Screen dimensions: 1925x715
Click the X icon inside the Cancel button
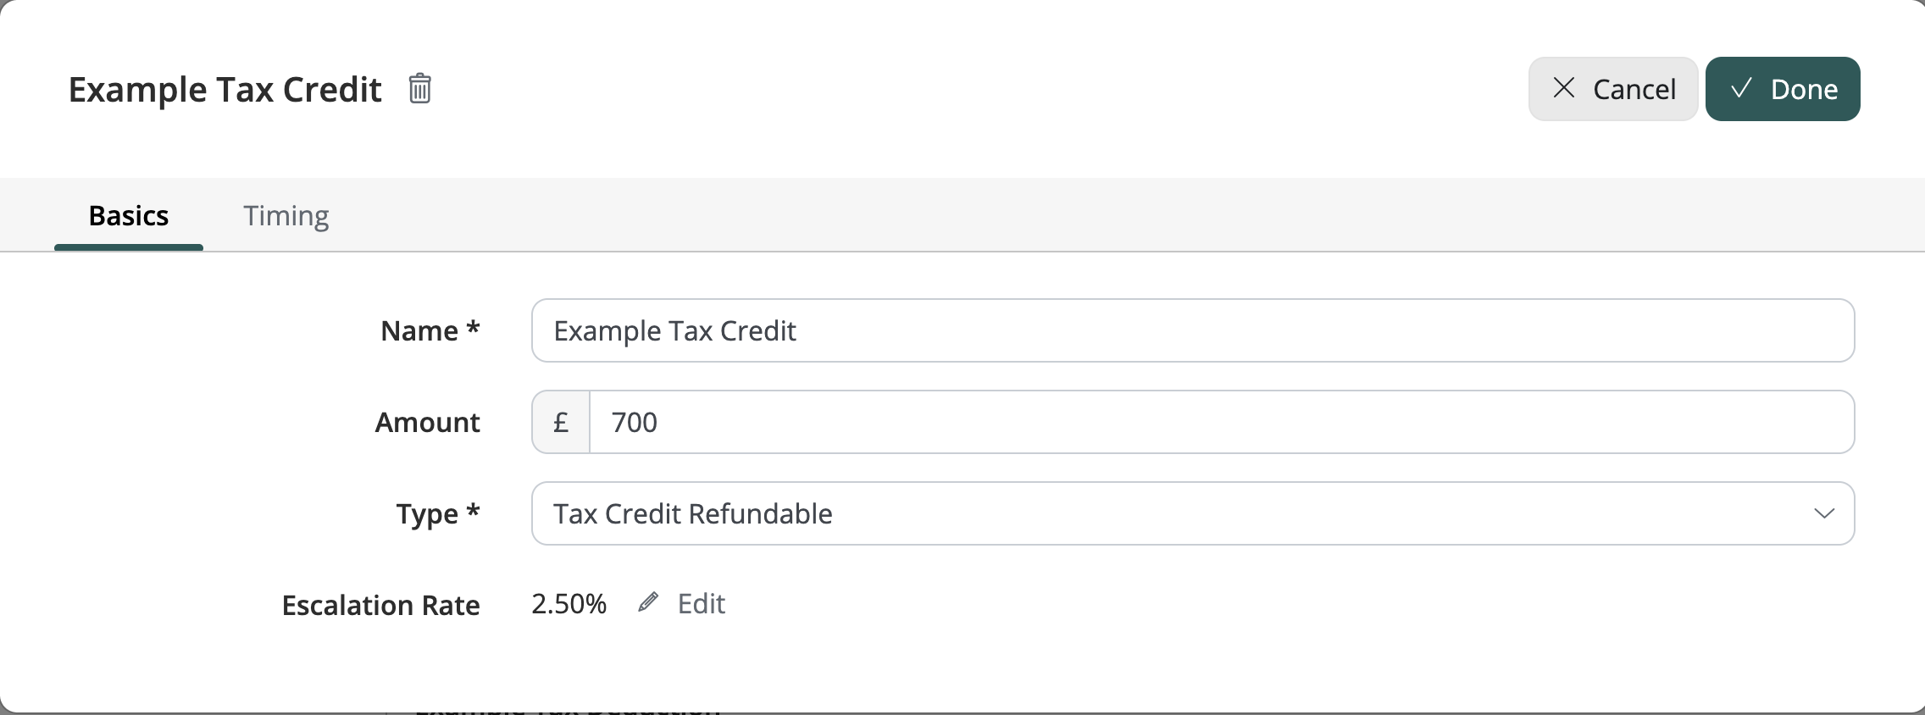pos(1564,88)
